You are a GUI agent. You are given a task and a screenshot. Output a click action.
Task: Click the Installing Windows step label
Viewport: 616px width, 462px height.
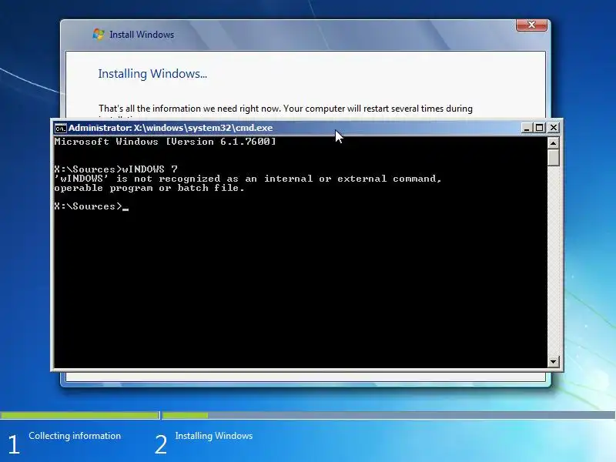pos(214,436)
